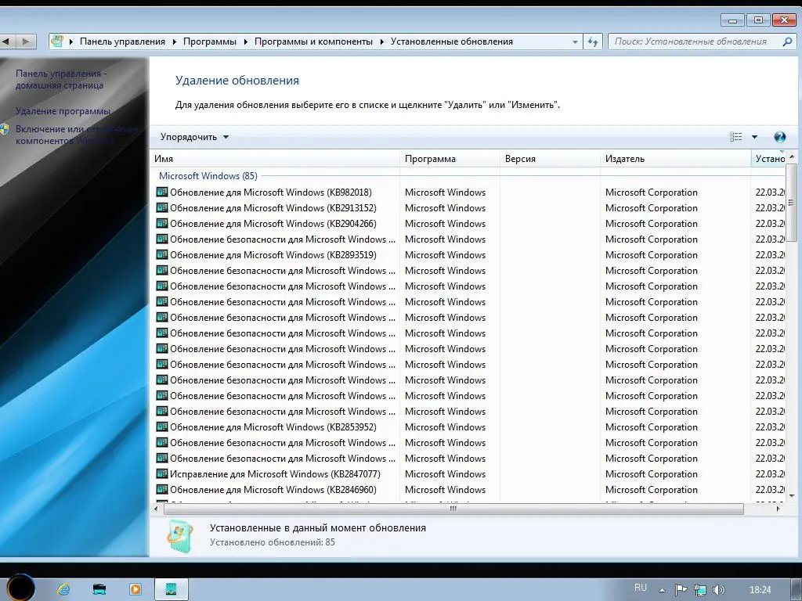
Task: Collapse the Microsoft Windows (85) group
Action: click(208, 176)
